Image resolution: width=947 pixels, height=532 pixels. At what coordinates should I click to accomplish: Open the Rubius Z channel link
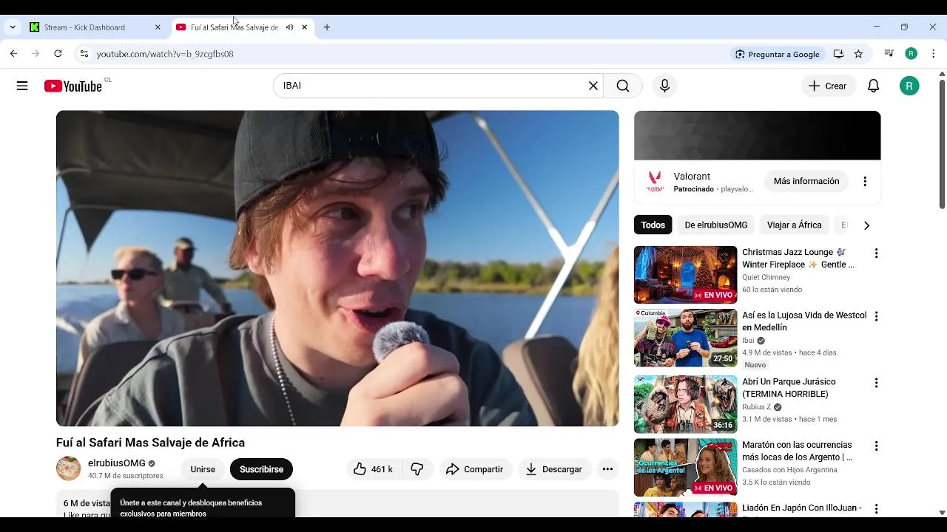pyautogui.click(x=756, y=407)
